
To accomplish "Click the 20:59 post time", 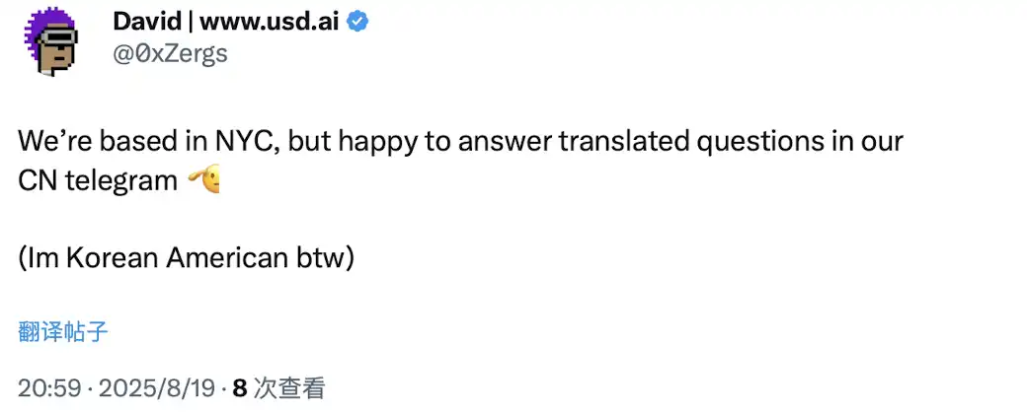I will [x=48, y=388].
